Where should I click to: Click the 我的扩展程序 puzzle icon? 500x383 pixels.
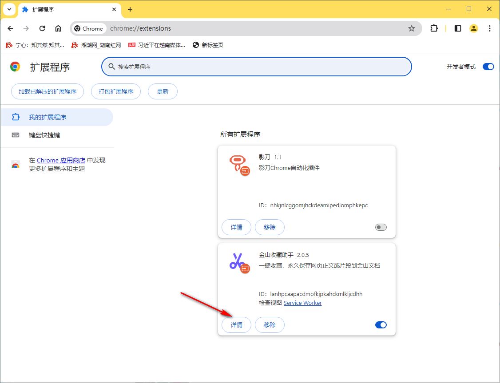(16, 117)
